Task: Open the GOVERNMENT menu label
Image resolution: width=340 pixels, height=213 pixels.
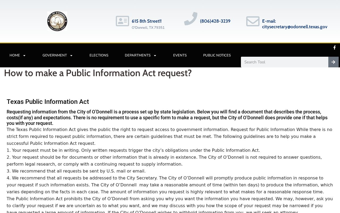Action: point(55,55)
